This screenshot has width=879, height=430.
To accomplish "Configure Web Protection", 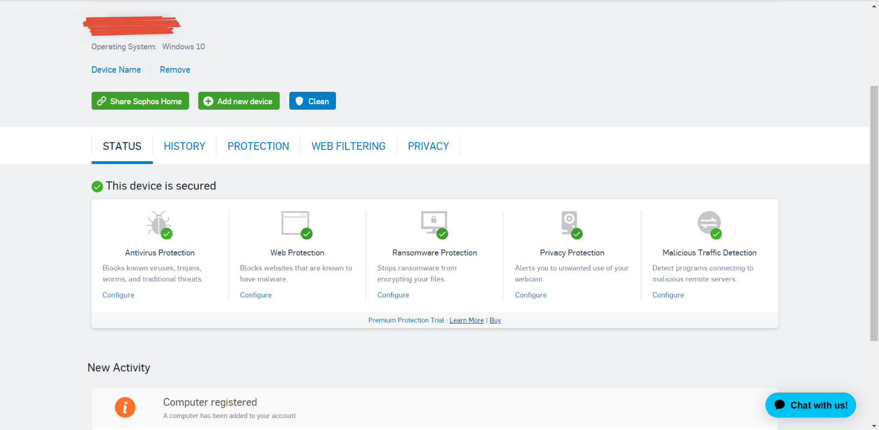I will (256, 295).
